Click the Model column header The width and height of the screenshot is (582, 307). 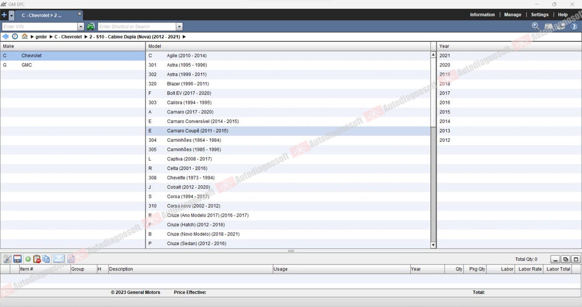pyautogui.click(x=288, y=46)
